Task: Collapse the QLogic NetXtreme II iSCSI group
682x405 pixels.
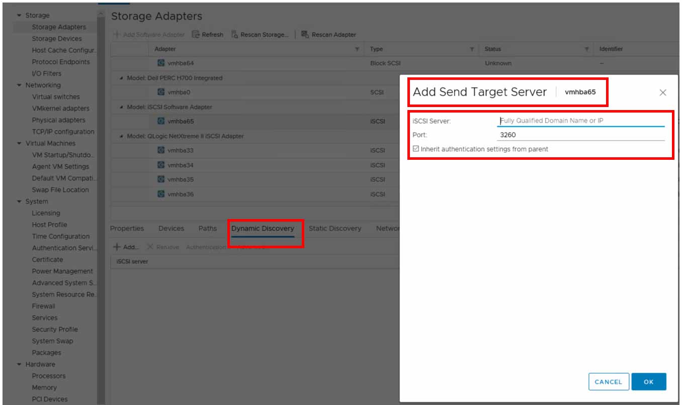Action: tap(122, 136)
